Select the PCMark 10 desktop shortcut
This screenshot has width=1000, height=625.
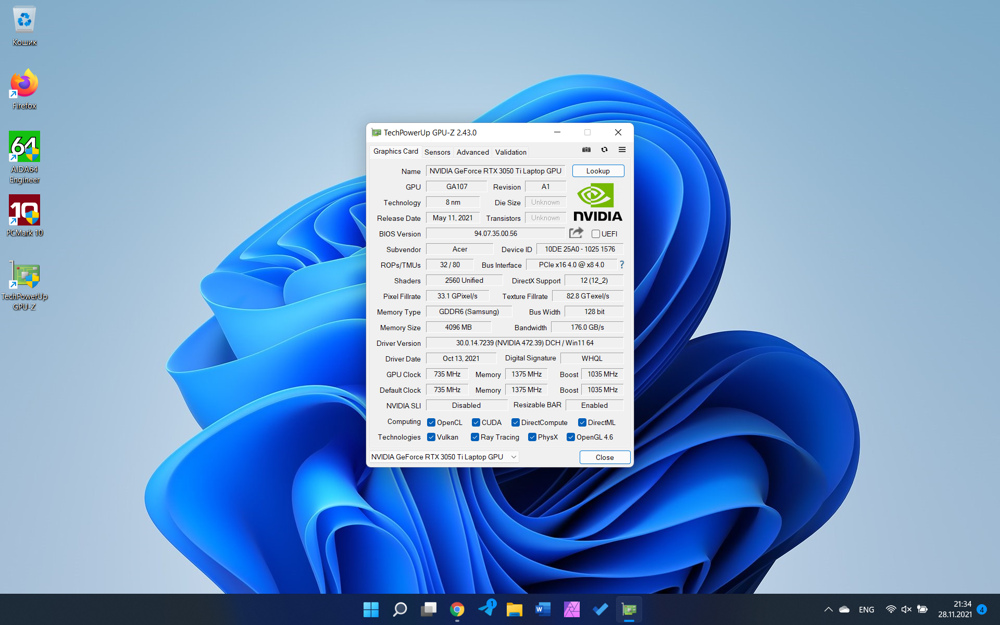click(24, 216)
